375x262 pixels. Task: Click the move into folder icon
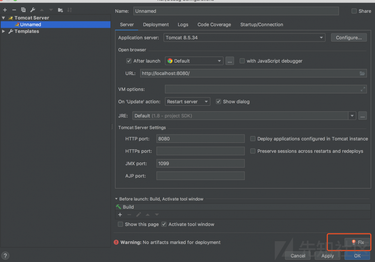[60, 10]
